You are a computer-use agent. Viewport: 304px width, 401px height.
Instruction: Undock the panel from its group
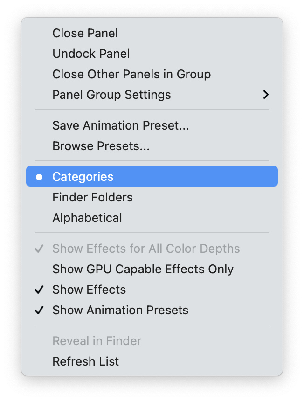91,54
